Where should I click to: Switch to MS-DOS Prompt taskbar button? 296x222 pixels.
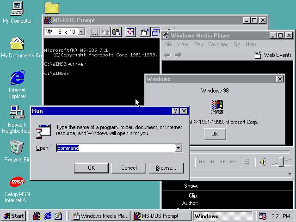tap(161, 216)
